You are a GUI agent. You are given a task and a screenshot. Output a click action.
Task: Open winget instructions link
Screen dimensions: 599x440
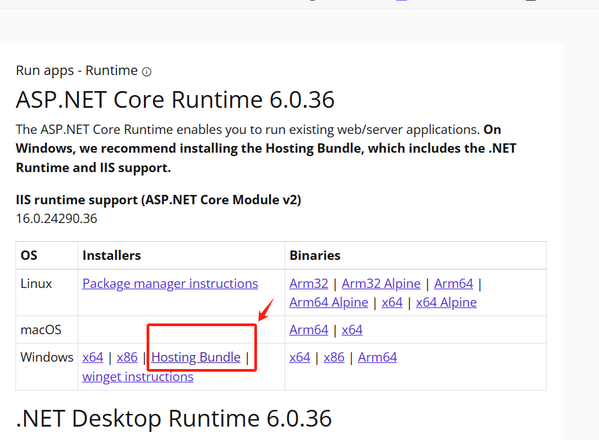pyautogui.click(x=138, y=376)
